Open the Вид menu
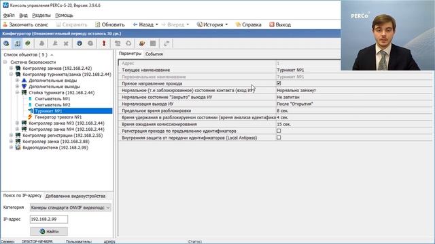Image resolution: width=435 pixels, height=244 pixels. click(x=23, y=15)
